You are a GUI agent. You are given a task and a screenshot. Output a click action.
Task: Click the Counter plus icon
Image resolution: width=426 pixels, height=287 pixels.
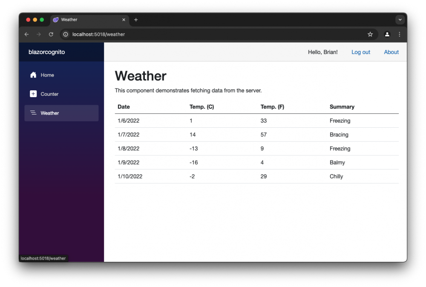click(x=33, y=94)
